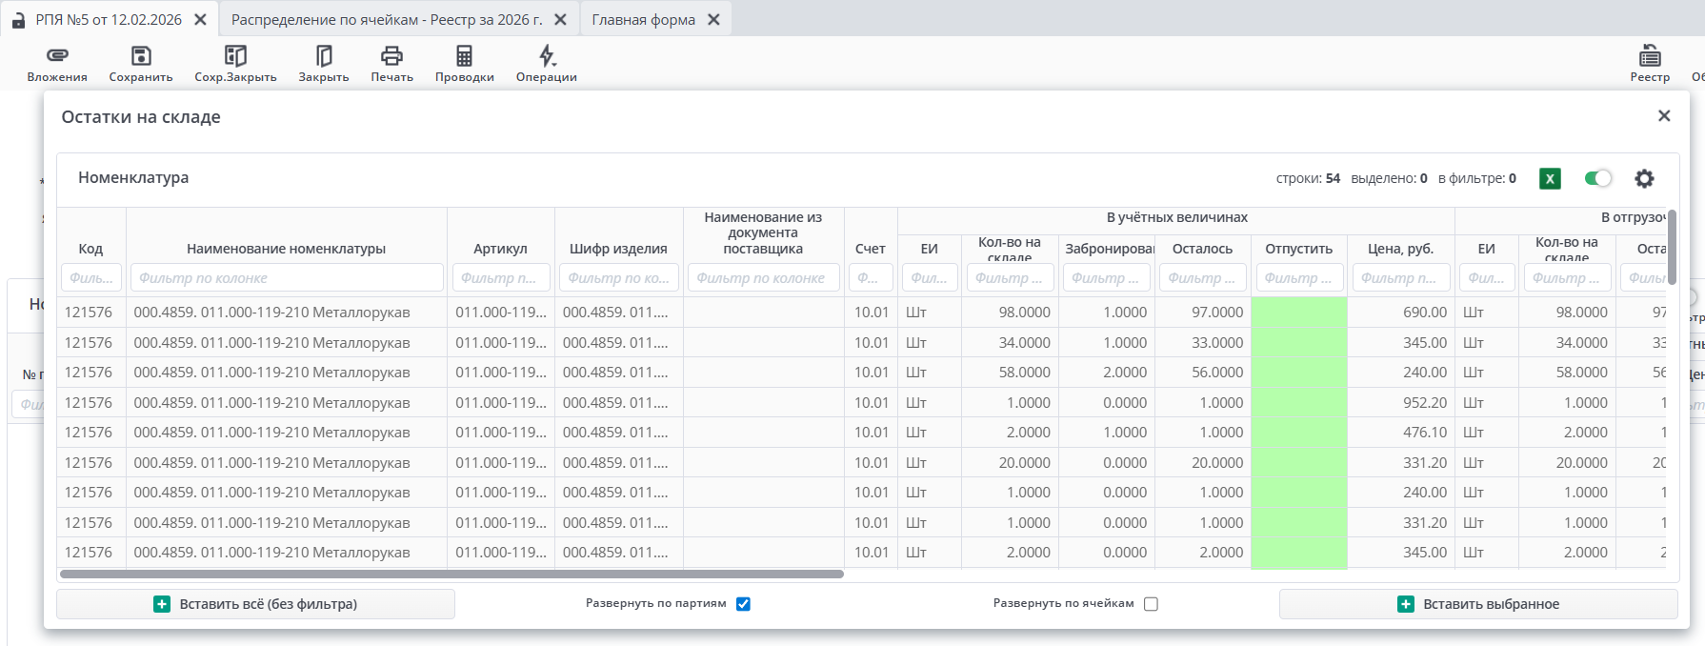Click the horizontal scrollbar under the table
The width and height of the screenshot is (1705, 646).
(451, 575)
